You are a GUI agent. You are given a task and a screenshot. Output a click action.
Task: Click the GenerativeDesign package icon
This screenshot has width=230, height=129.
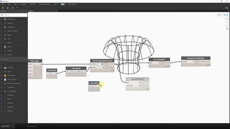pyautogui.click(x=5, y=83)
